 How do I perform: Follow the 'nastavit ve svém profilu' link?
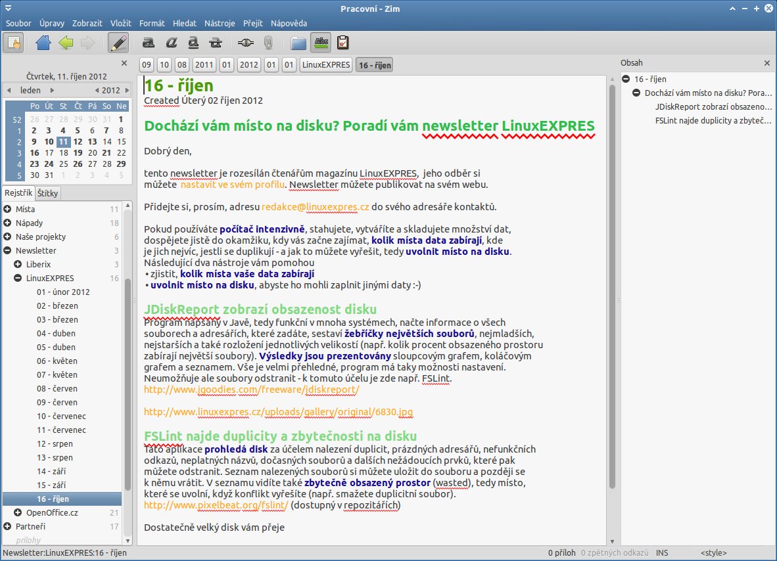click(233, 185)
